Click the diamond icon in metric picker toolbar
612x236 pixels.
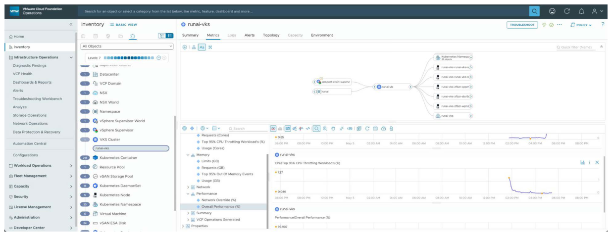192,128
